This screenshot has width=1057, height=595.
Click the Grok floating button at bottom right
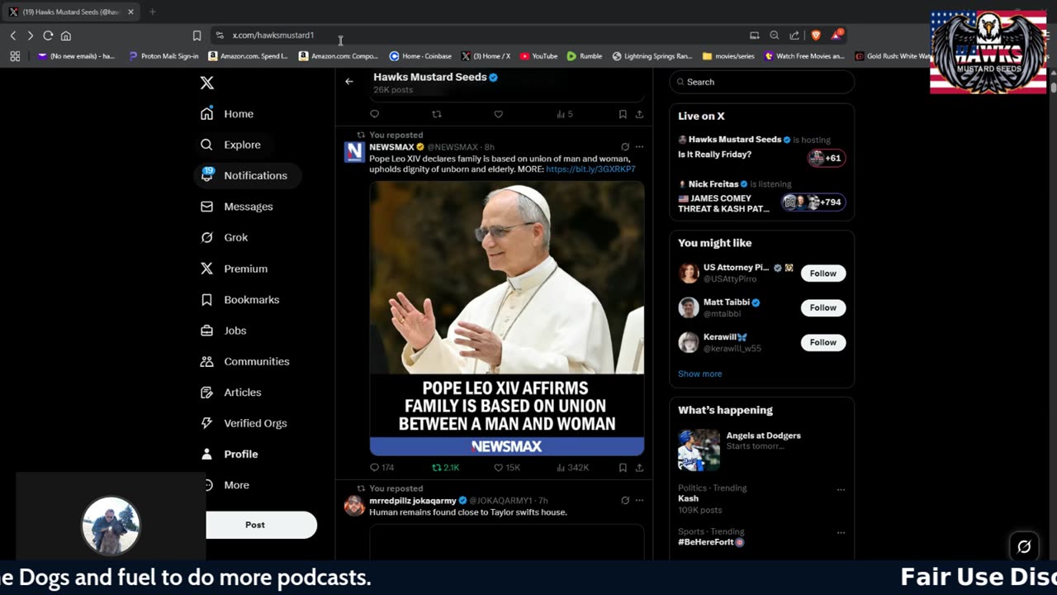1024,546
